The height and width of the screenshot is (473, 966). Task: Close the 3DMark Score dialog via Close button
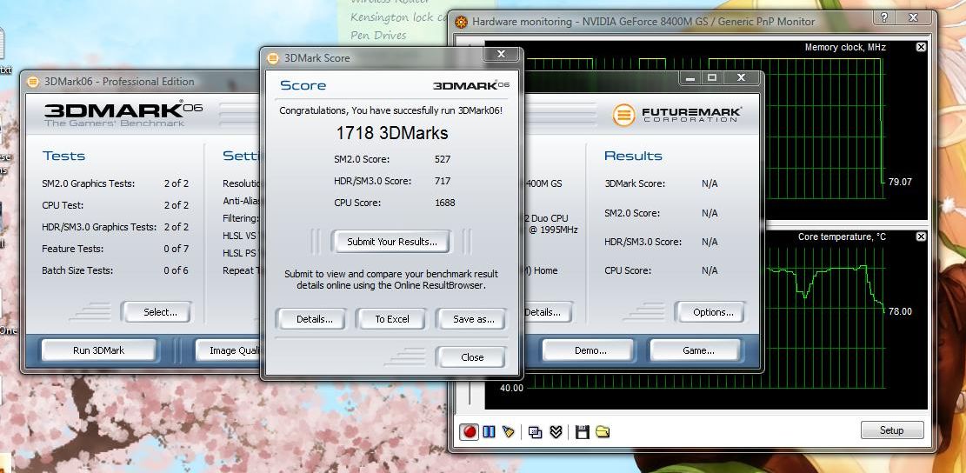(472, 357)
